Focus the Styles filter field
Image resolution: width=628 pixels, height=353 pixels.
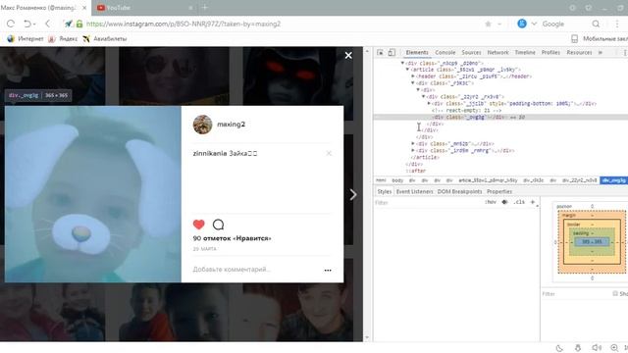point(427,203)
